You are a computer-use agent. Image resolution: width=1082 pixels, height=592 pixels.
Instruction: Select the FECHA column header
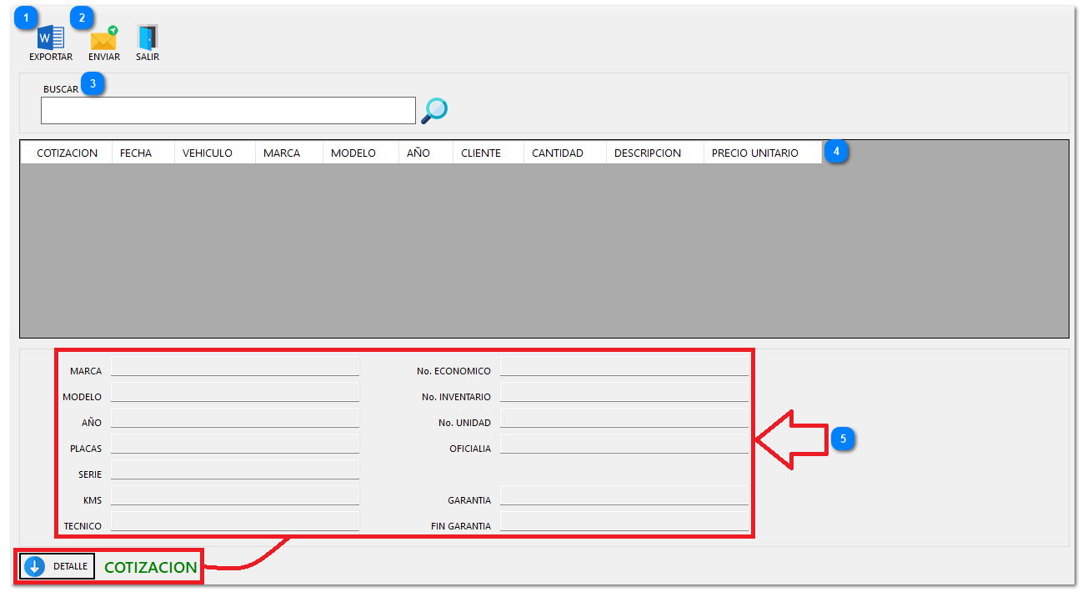tap(143, 153)
